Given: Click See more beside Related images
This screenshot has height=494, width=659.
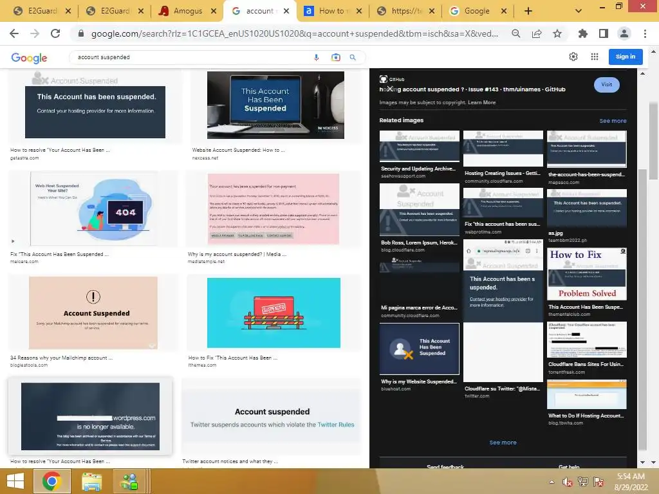Looking at the screenshot, I should pyautogui.click(x=613, y=121).
